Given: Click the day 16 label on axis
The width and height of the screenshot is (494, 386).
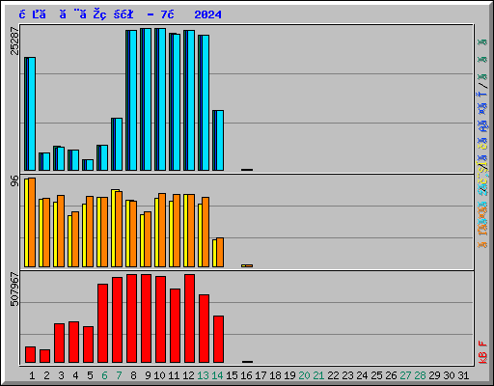Looking at the screenshot, I should click(x=246, y=375).
